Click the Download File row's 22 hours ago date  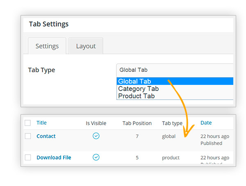[215, 158]
